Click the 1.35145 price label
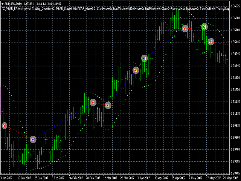This screenshot has height=181, width=241. [x=235, y=42]
